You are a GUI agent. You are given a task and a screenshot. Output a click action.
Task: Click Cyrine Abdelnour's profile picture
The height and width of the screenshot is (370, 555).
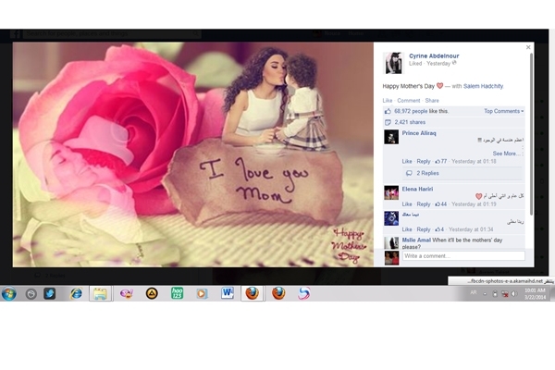click(393, 62)
